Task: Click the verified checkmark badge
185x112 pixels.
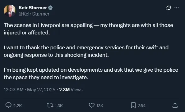Action: click(50, 8)
